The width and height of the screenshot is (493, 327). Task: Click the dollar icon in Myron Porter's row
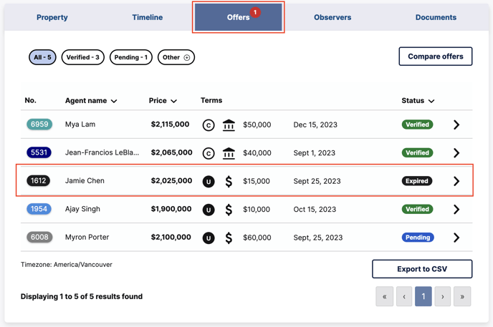229,238
